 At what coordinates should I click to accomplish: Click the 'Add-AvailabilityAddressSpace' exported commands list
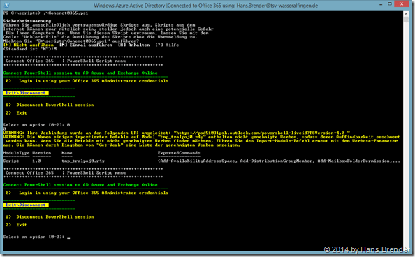(x=279, y=161)
